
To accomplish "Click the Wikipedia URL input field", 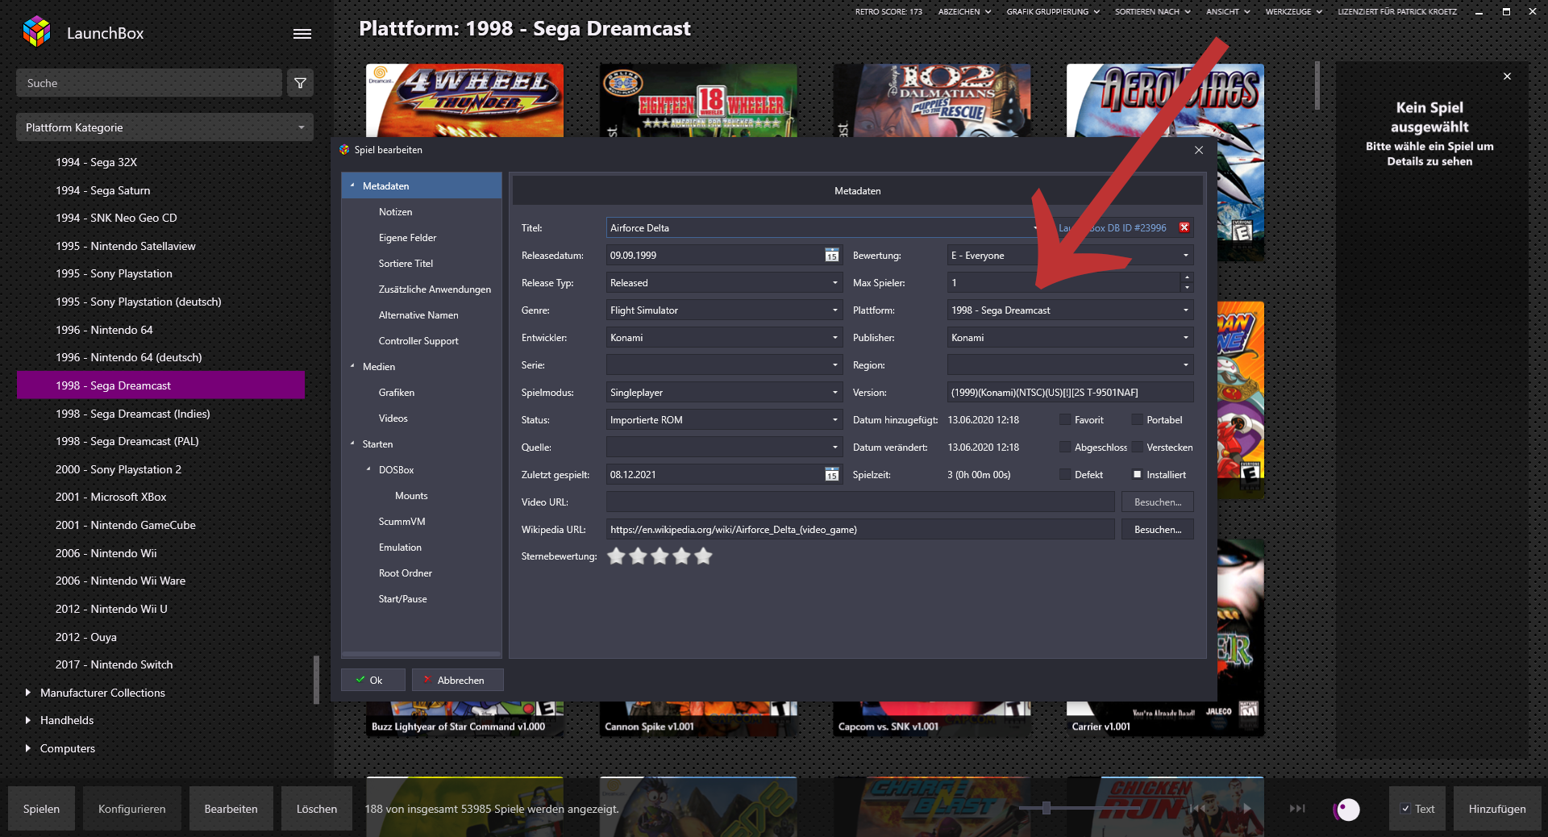I will [x=860, y=530].
